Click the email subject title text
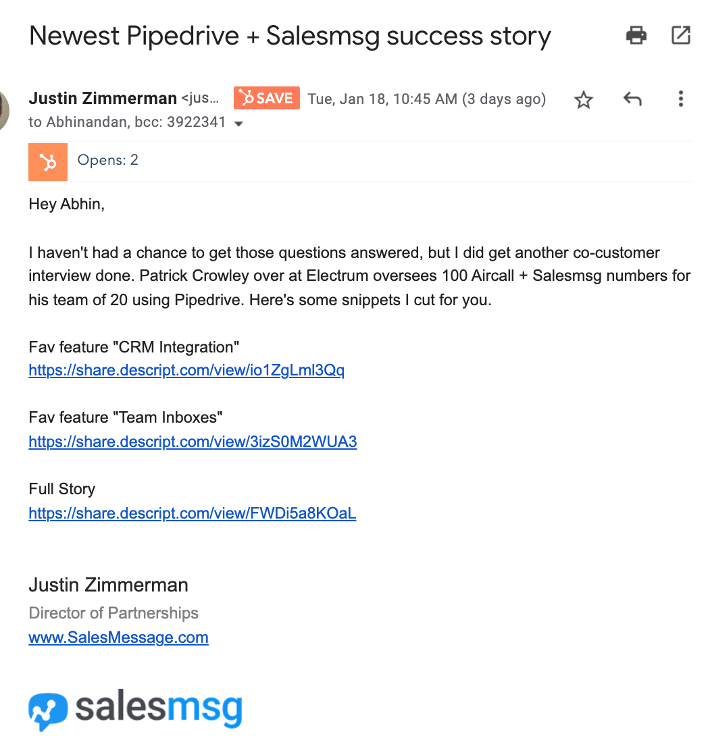 (x=290, y=36)
